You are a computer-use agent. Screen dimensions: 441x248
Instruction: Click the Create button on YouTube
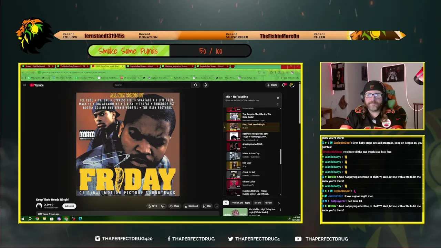[272, 85]
